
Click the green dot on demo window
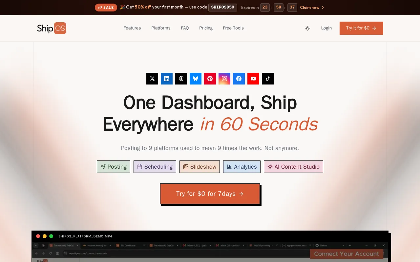tap(51, 236)
